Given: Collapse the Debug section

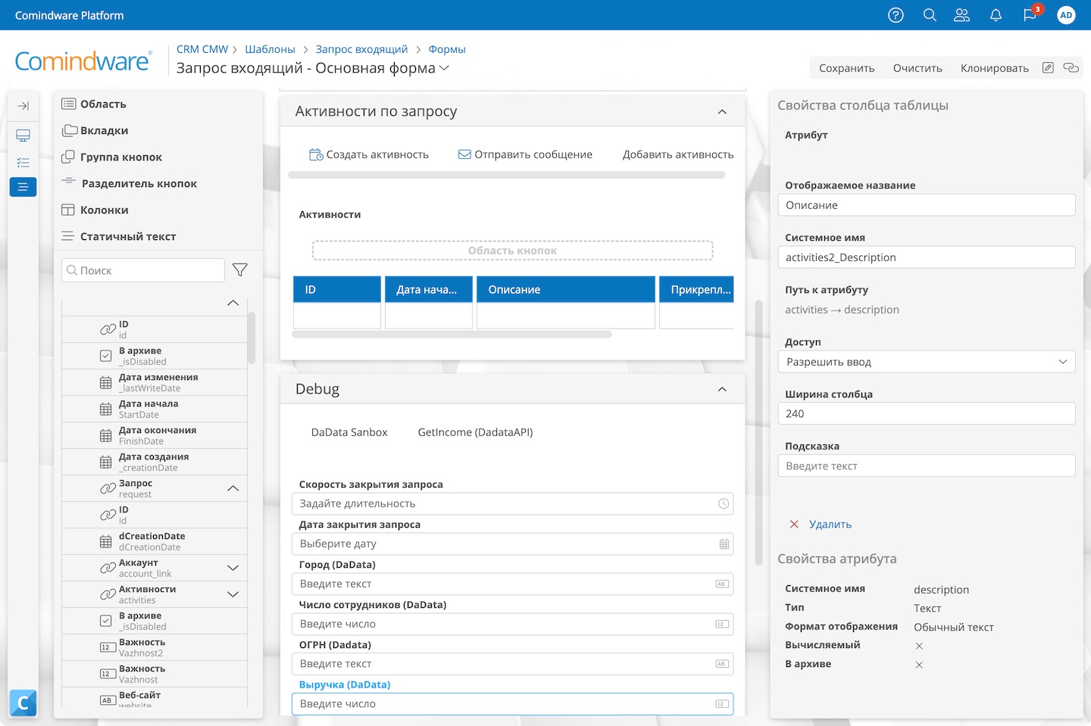Looking at the screenshot, I should pyautogui.click(x=722, y=389).
